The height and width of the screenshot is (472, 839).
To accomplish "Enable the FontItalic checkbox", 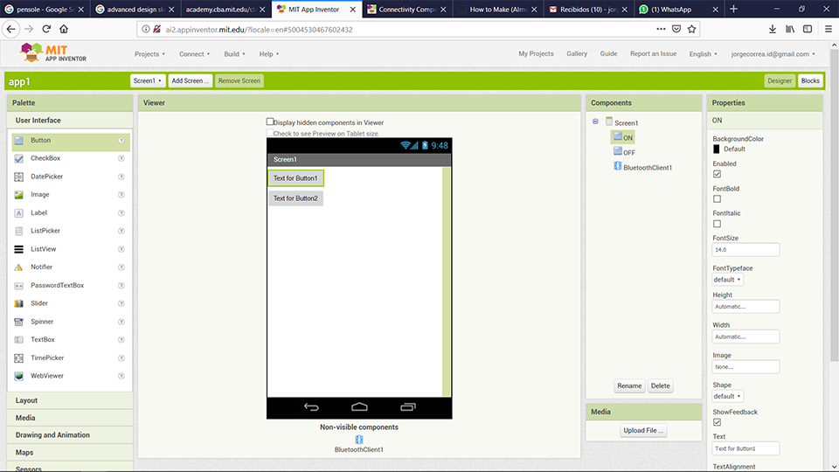I will click(717, 224).
